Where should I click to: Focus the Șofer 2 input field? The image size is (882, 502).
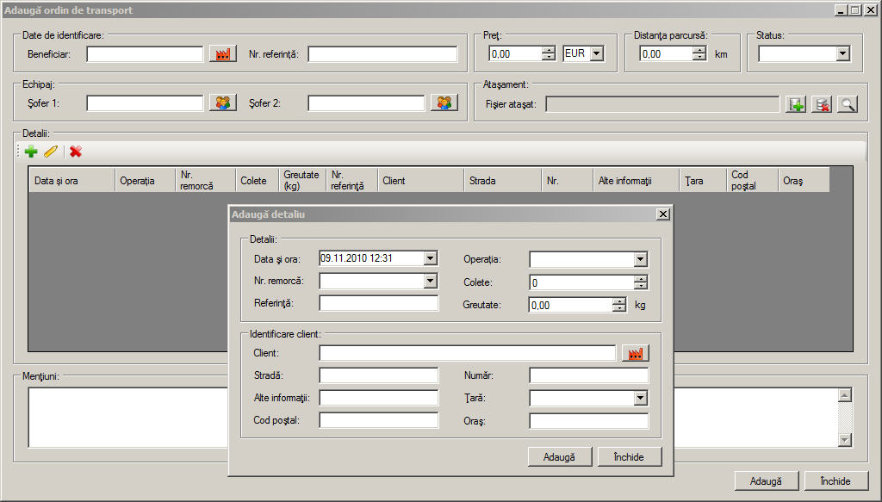point(366,102)
